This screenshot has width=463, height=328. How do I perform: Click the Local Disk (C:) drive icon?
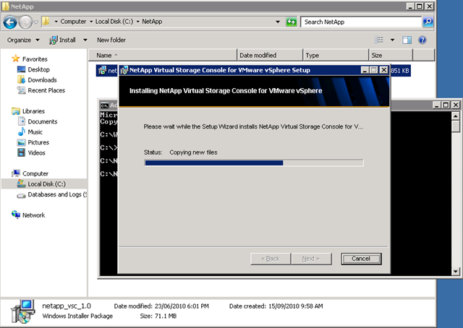coord(21,184)
